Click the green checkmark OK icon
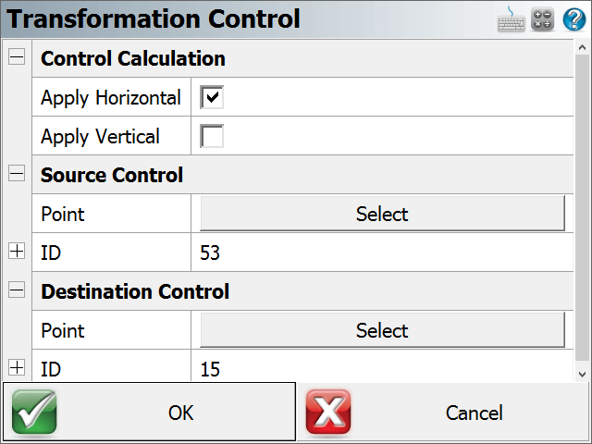The width and height of the screenshot is (592, 444). (x=34, y=412)
